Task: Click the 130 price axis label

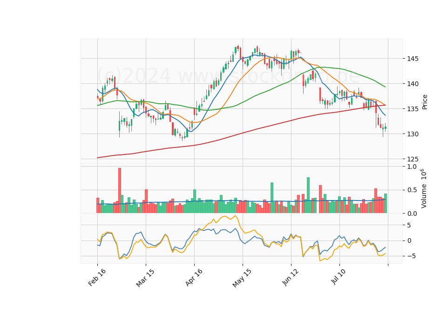Action: [413, 134]
